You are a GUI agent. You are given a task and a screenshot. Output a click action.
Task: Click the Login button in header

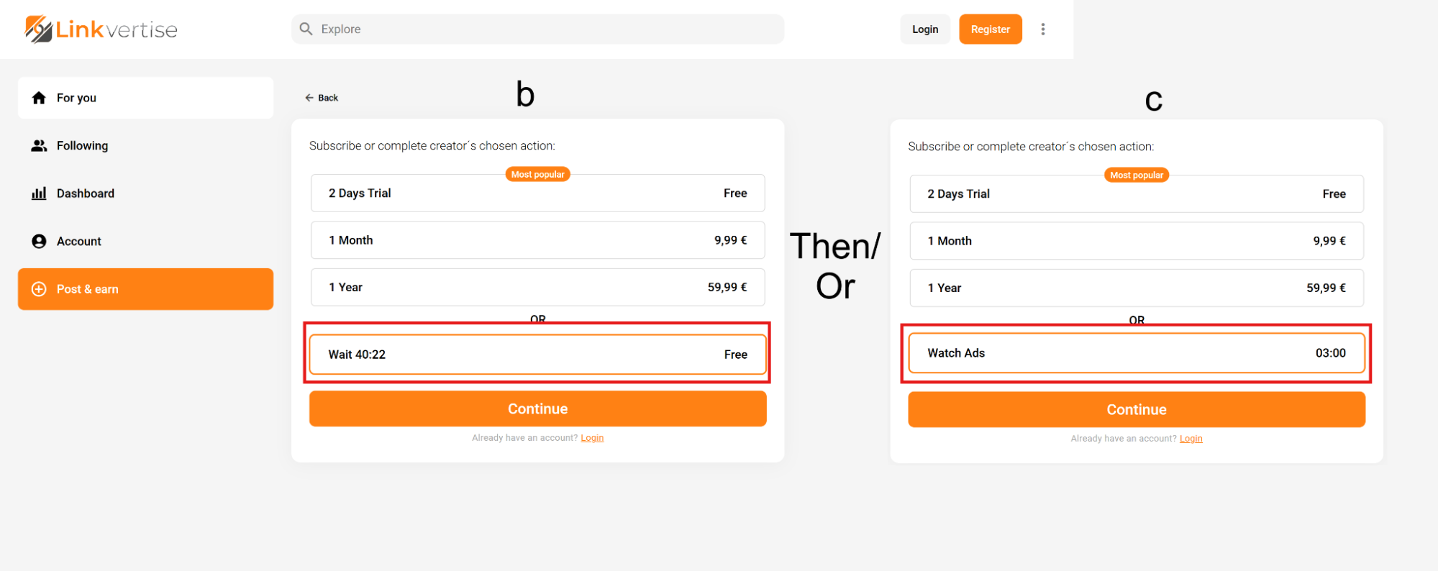pyautogui.click(x=925, y=29)
